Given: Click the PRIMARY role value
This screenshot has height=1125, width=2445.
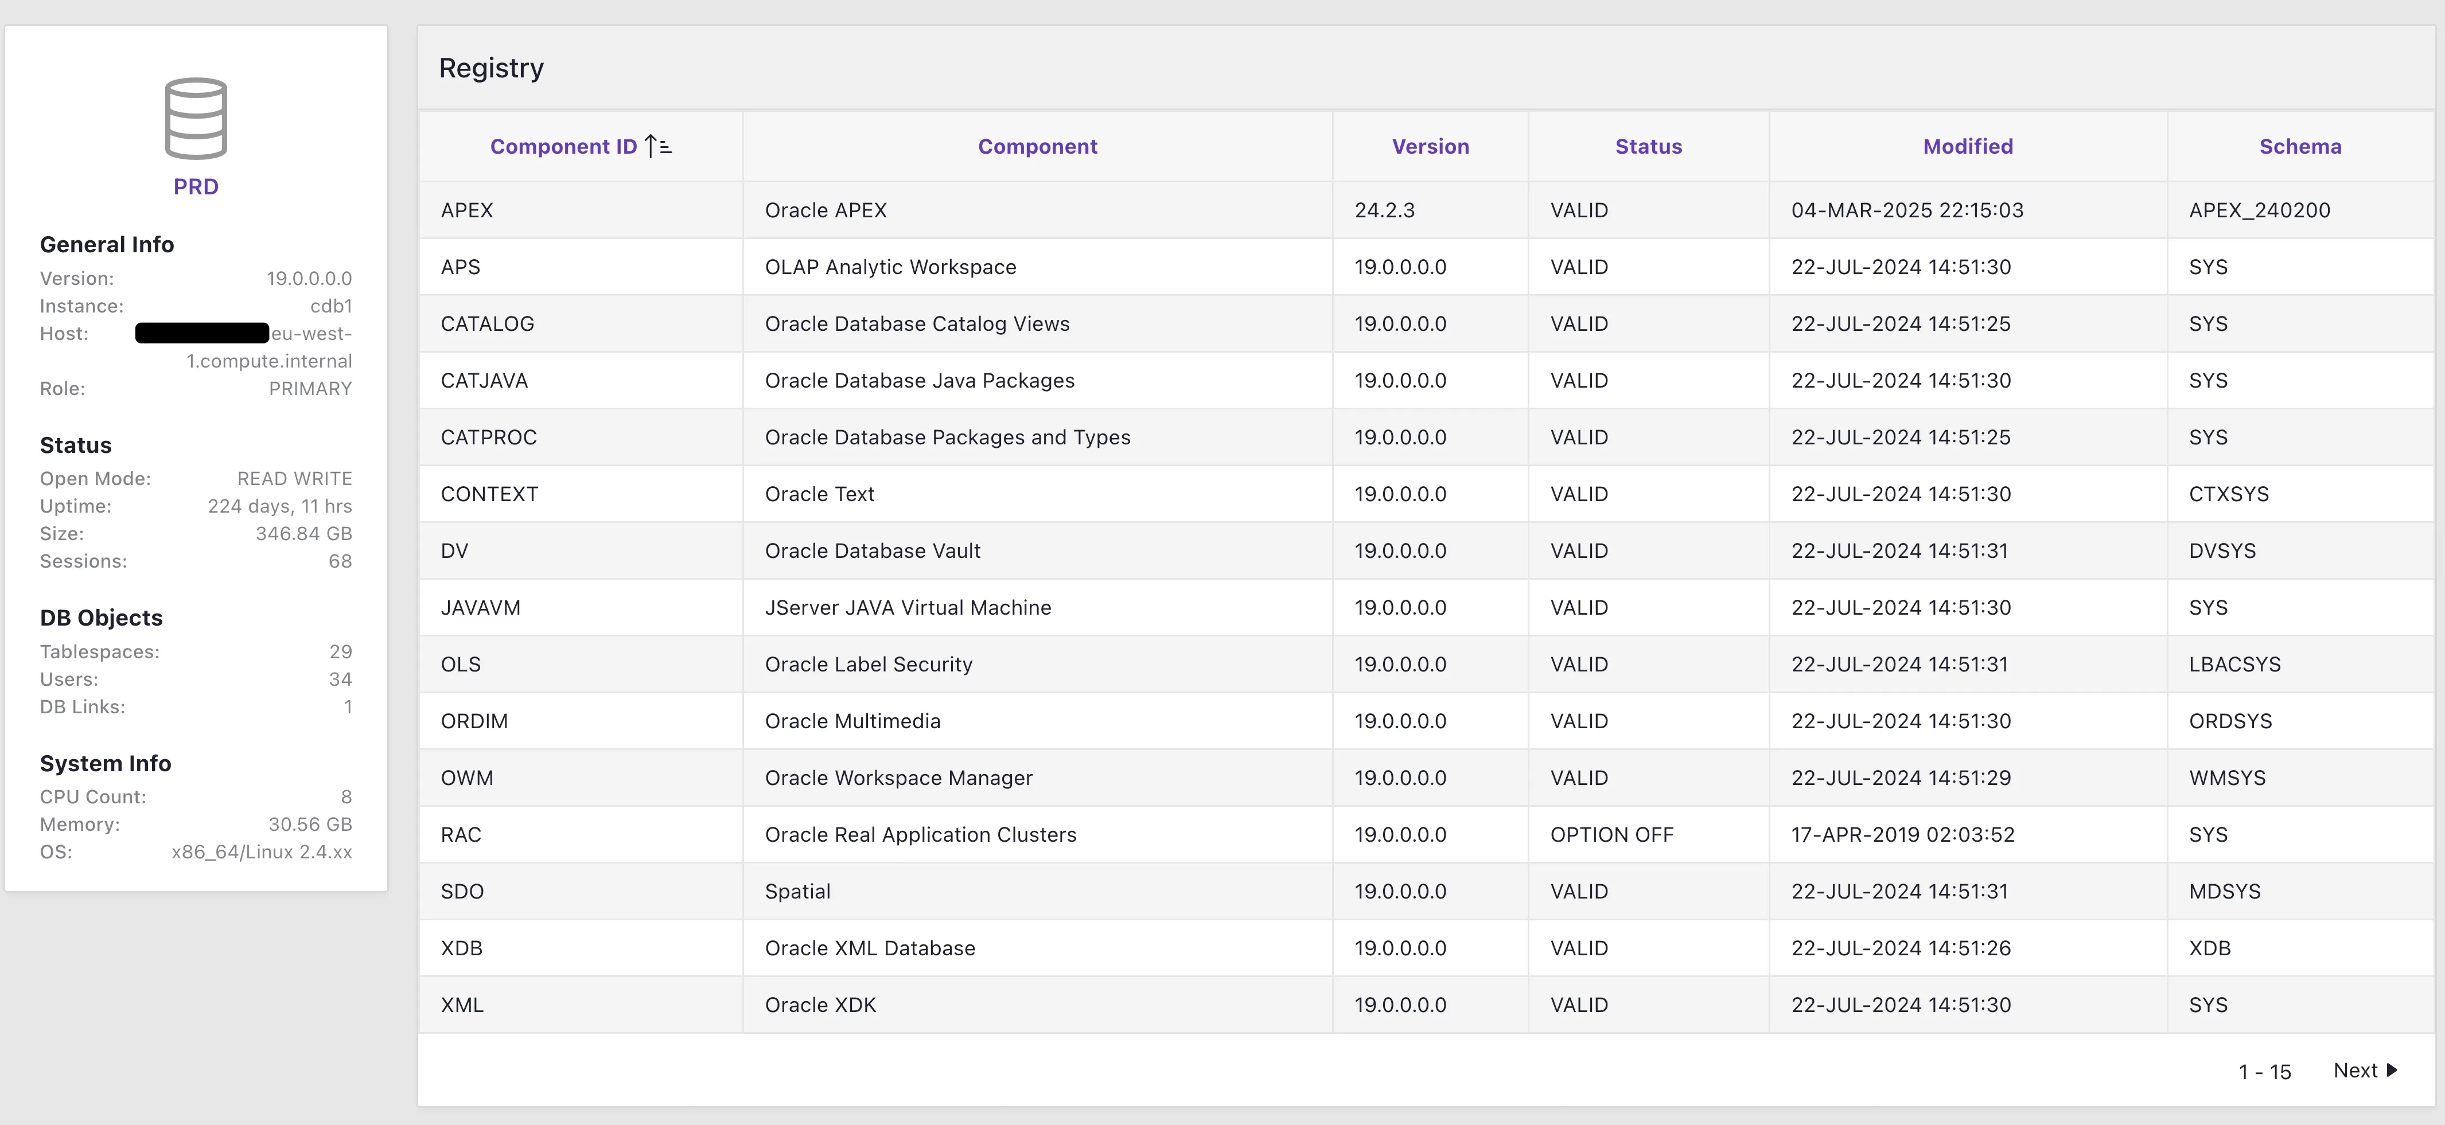Looking at the screenshot, I should (310, 388).
